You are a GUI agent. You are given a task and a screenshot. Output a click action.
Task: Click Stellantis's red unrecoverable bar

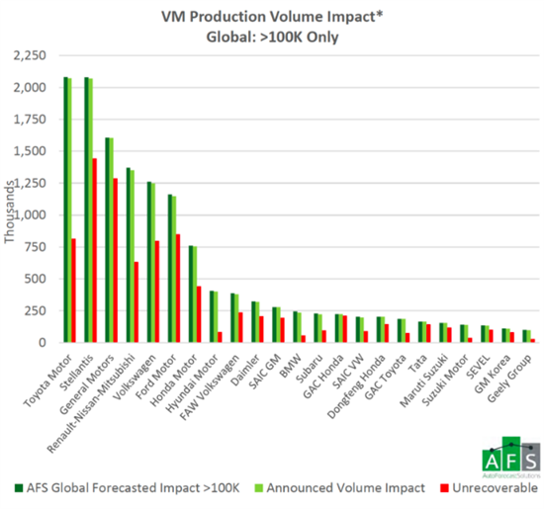(x=94, y=250)
